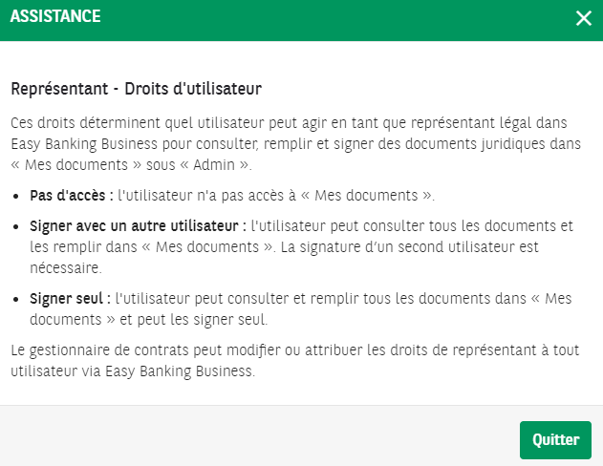Click the bullet point before "Pas d'accès"
603x466 pixels.
20,197
